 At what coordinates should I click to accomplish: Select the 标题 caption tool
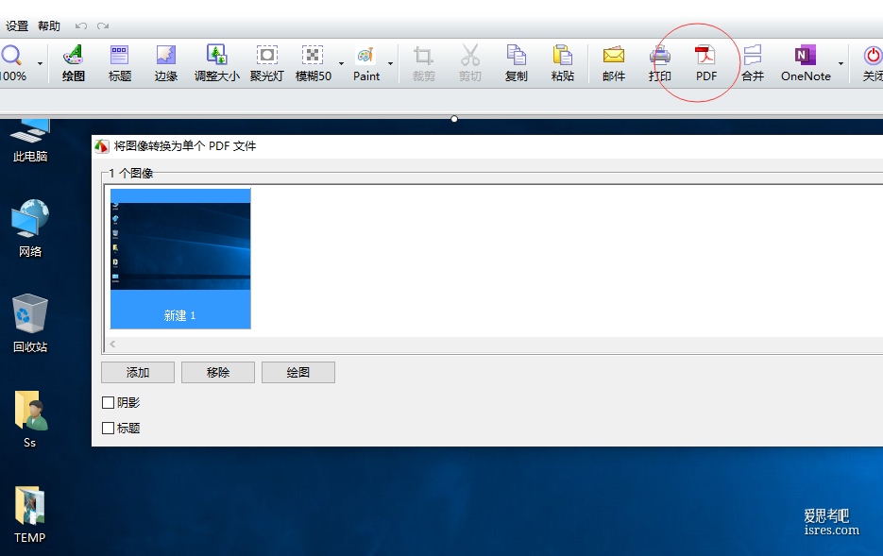(x=119, y=63)
